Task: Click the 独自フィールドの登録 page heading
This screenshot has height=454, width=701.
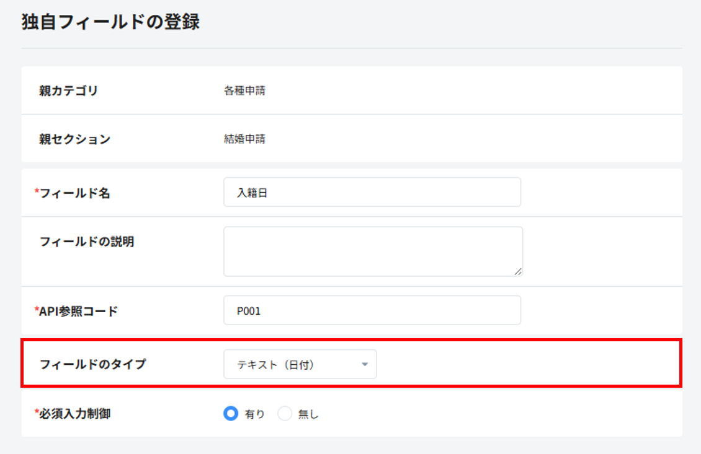Action: 110,23
